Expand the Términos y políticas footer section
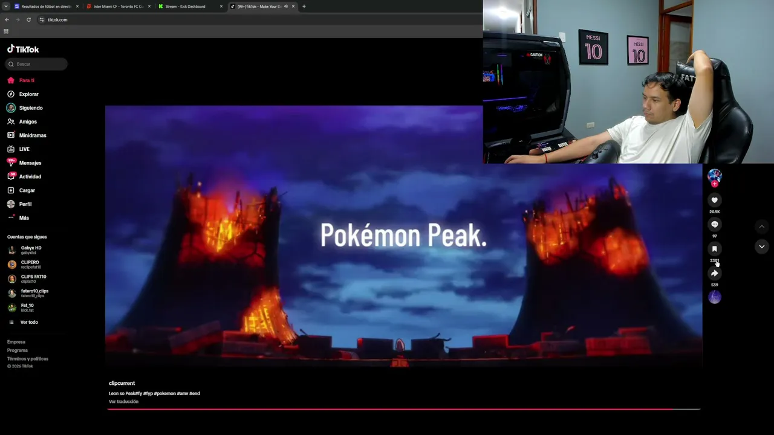The width and height of the screenshot is (774, 435). click(28, 359)
